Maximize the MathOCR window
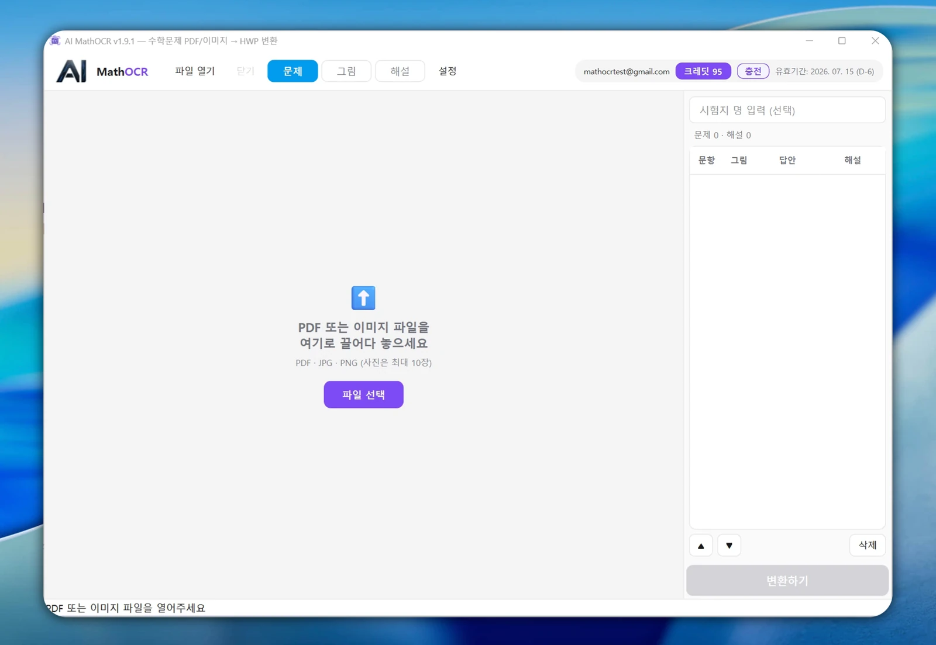Image resolution: width=936 pixels, height=645 pixels. (x=842, y=41)
